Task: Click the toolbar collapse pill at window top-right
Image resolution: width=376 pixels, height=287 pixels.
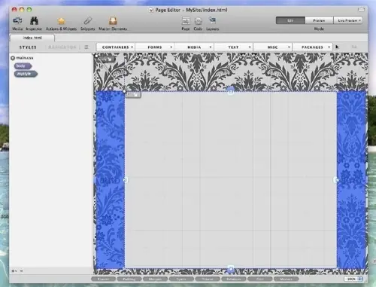Action: [361, 10]
